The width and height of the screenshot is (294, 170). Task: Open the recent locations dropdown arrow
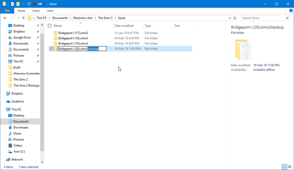[18, 18]
